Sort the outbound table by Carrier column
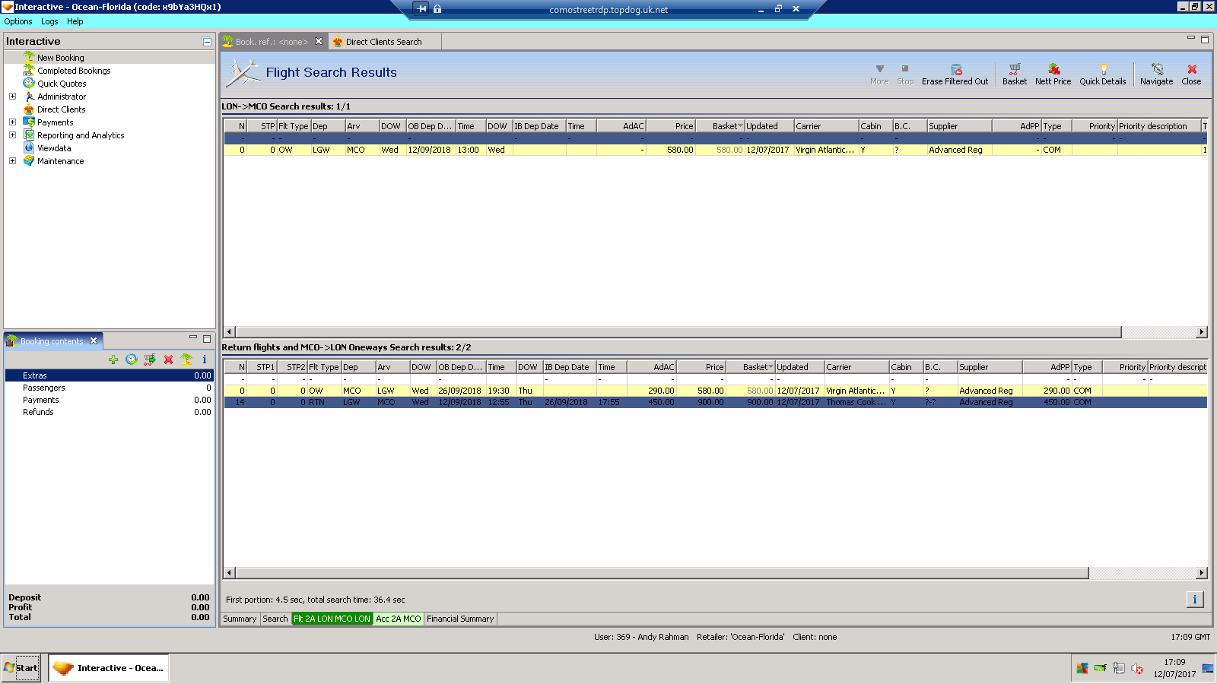Screen dimensions: 1217x684 826,126
